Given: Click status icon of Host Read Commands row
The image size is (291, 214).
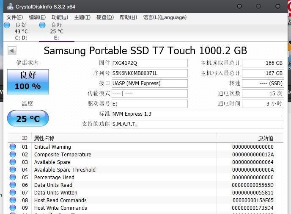Looking at the screenshot, I should 13,200.
